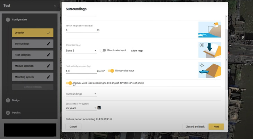The image size is (253, 139).
Task: Expand the service life 25 years dropdown
Action: (x=81, y=108)
